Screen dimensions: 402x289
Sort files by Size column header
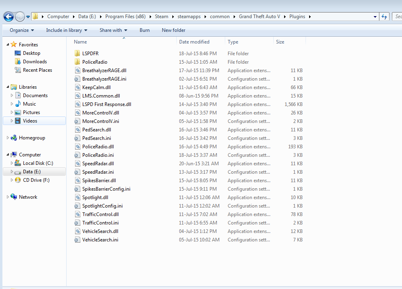coord(289,42)
